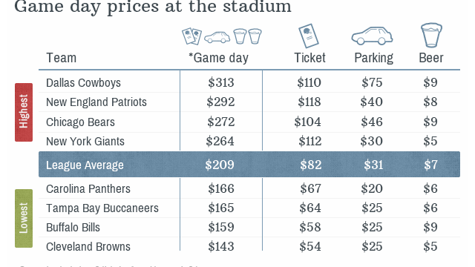Screen dimensions: 475x267
Task: Click the pair of tickets icon above Game day
Action: (191, 36)
